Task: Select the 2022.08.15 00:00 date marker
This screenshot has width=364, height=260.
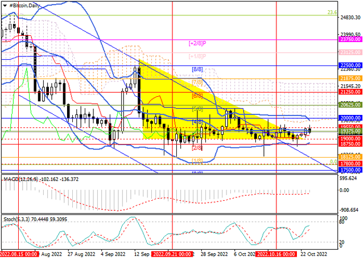Action: tap(19, 254)
